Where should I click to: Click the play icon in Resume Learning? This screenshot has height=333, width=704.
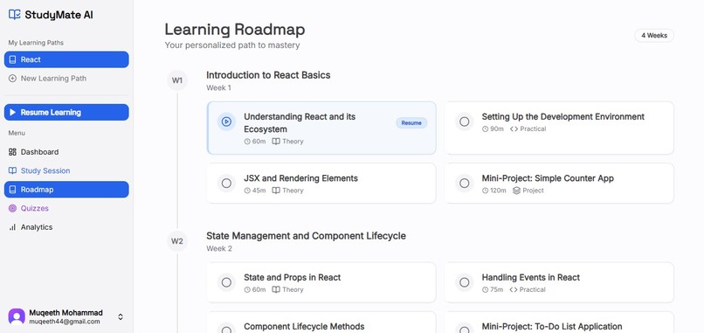pos(12,113)
